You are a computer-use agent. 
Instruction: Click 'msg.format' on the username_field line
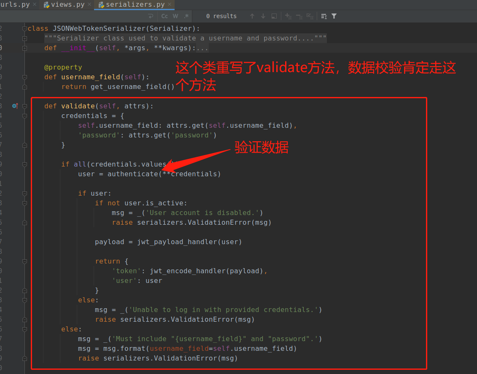point(124,348)
